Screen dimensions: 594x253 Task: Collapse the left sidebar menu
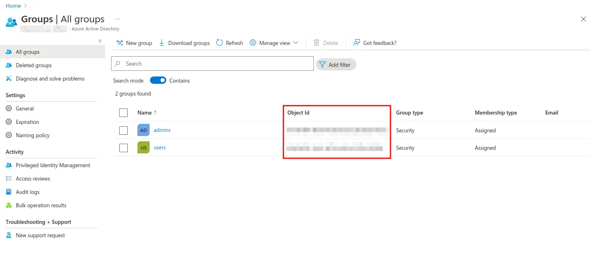pos(100,41)
